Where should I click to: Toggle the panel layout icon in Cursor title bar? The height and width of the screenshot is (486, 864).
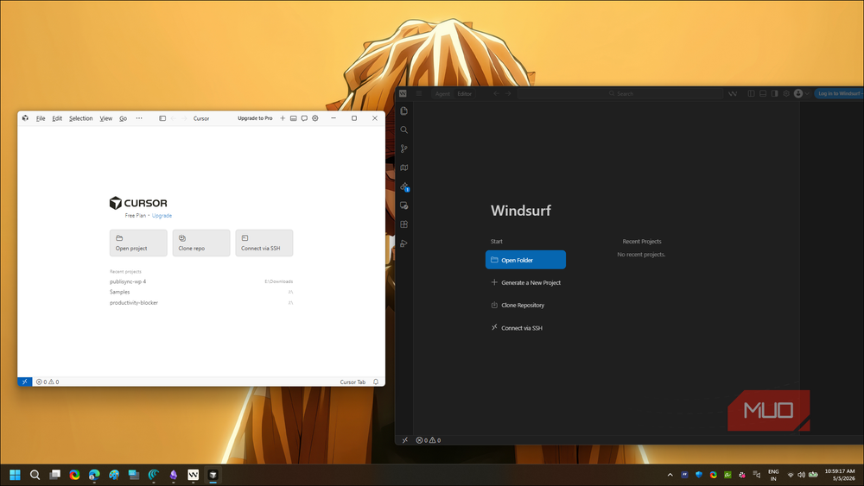293,118
